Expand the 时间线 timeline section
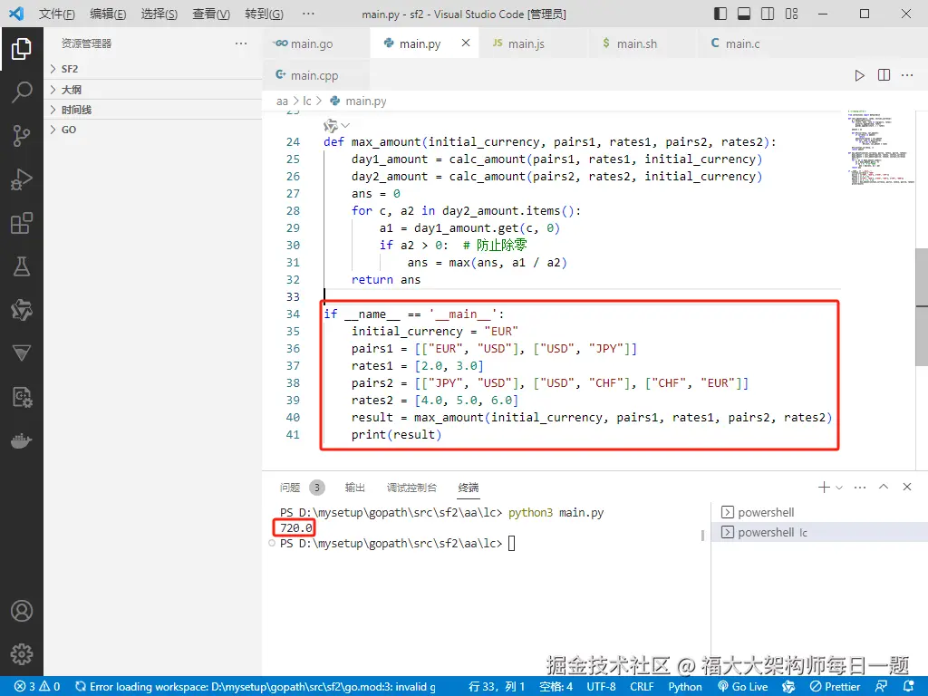Screen dimensions: 928x696 152,110
